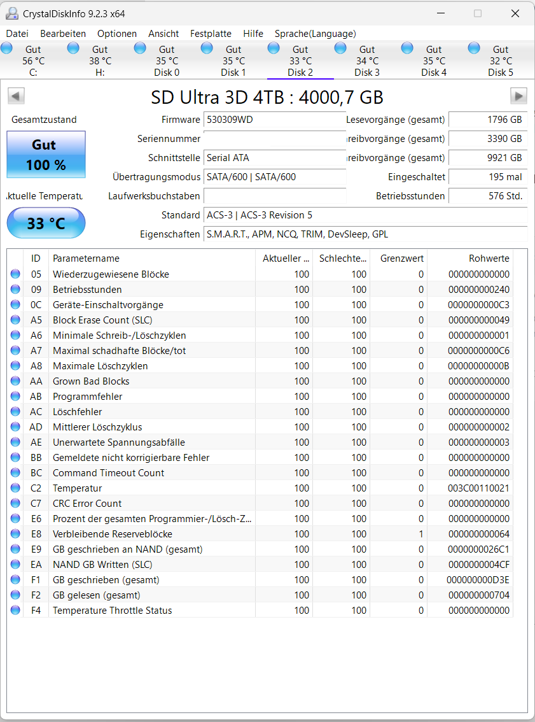Click status icon of Temperature Throttle Status row
This screenshot has height=722, width=535.
click(x=15, y=610)
